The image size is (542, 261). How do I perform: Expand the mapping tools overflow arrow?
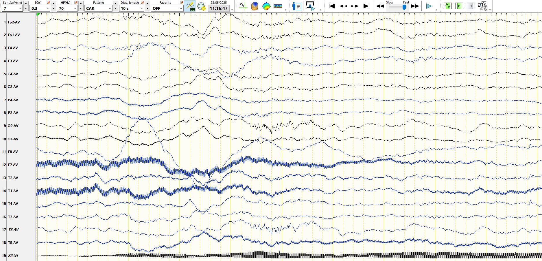tap(285, 10)
